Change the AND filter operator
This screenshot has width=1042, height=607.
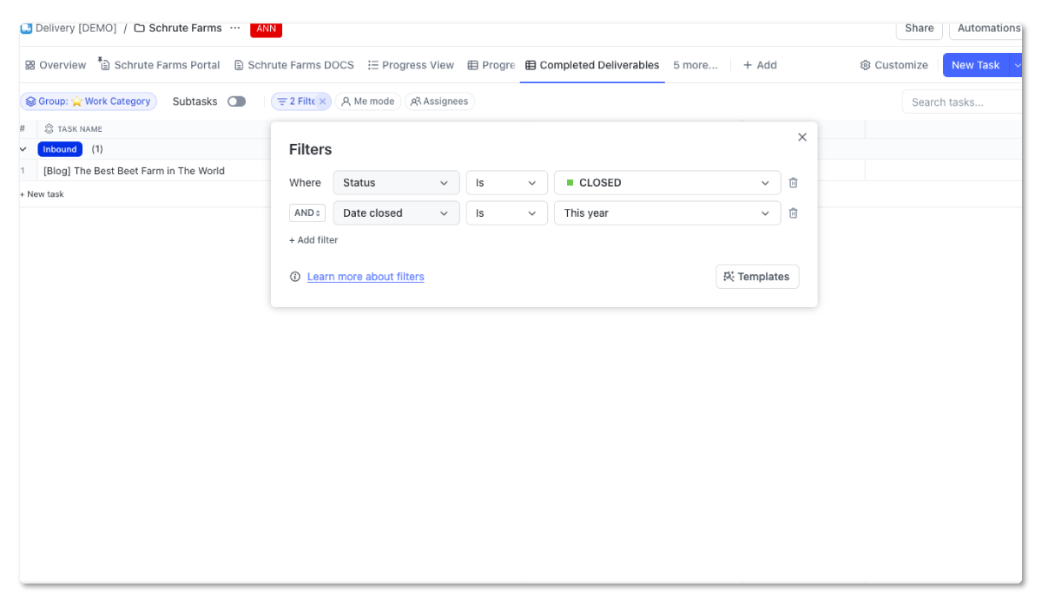(307, 212)
